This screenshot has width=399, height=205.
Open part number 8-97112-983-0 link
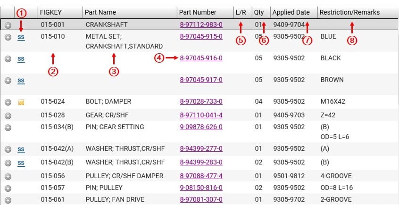tap(201, 24)
